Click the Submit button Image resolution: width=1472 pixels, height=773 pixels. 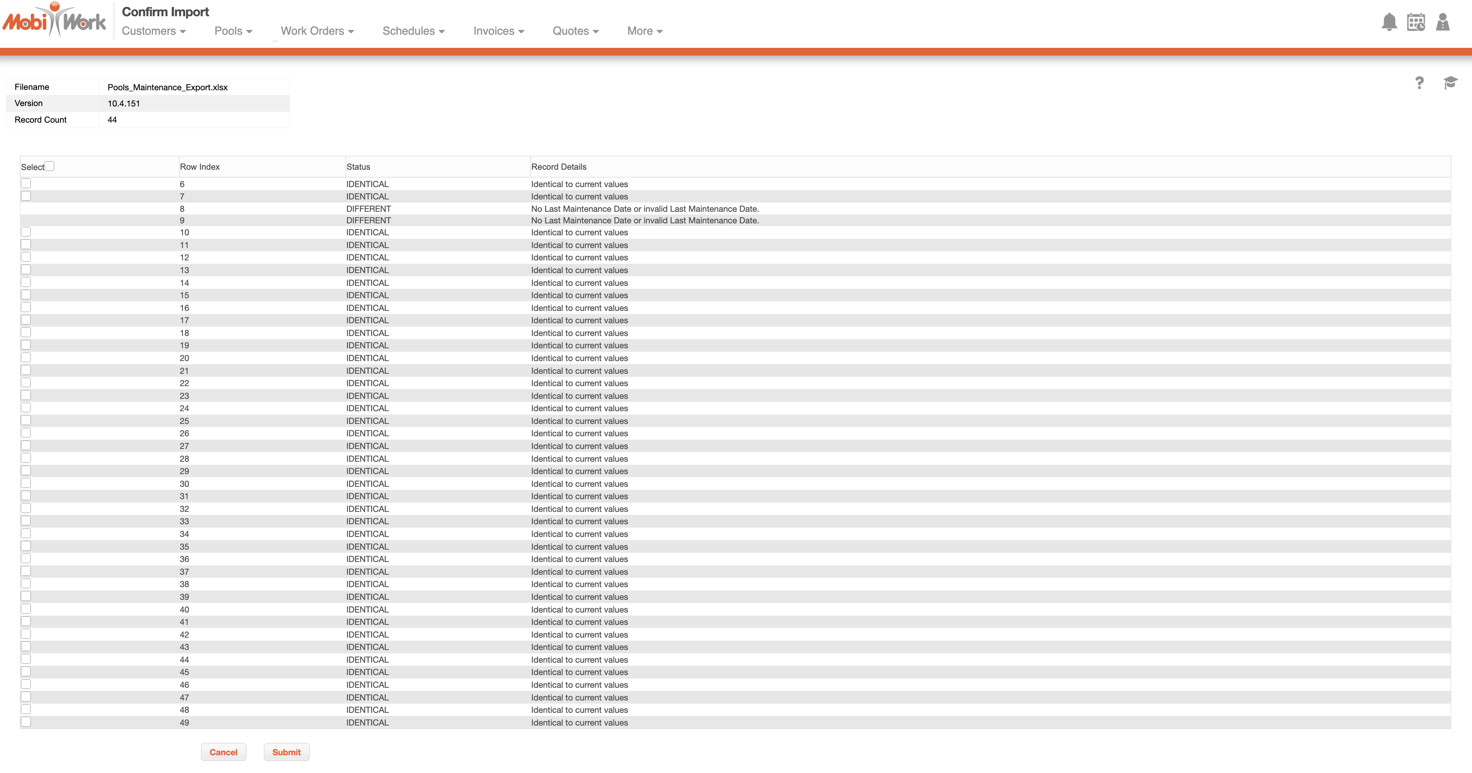pos(286,752)
